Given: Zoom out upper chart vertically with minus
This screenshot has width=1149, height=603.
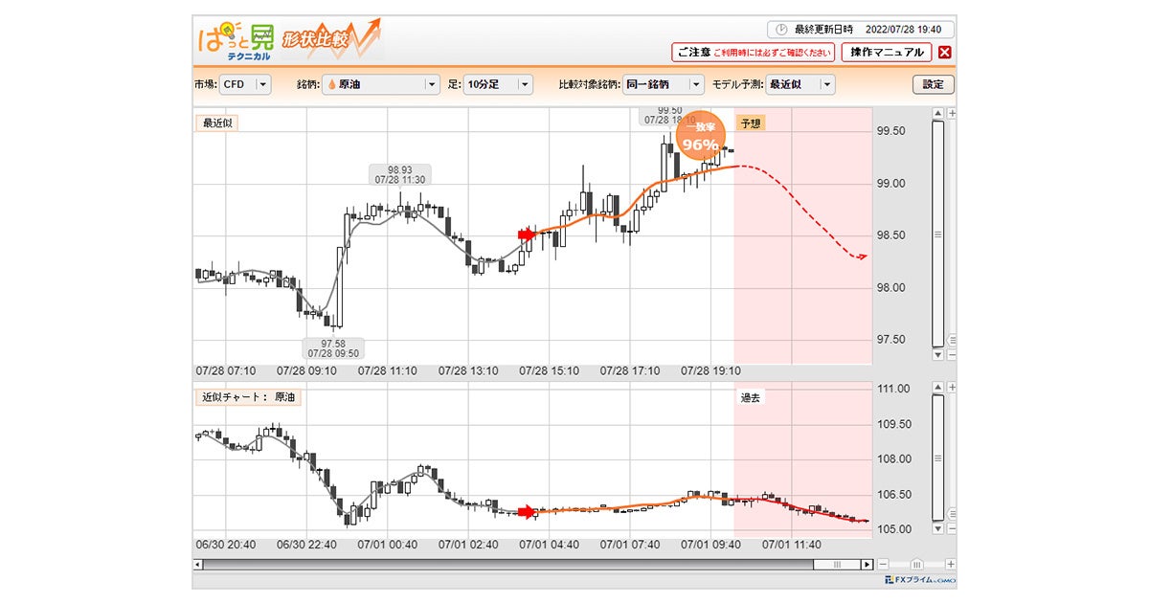Looking at the screenshot, I should [952, 355].
